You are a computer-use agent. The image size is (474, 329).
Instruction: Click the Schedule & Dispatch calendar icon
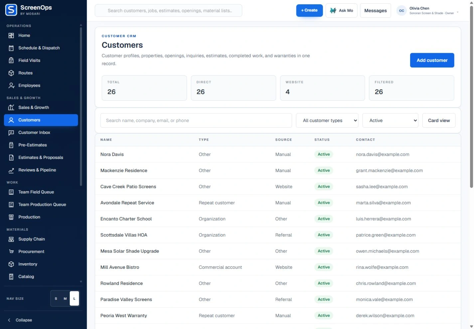(x=11, y=48)
